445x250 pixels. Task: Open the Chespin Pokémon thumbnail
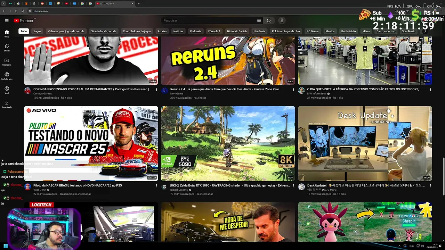pyautogui.click(x=365, y=222)
